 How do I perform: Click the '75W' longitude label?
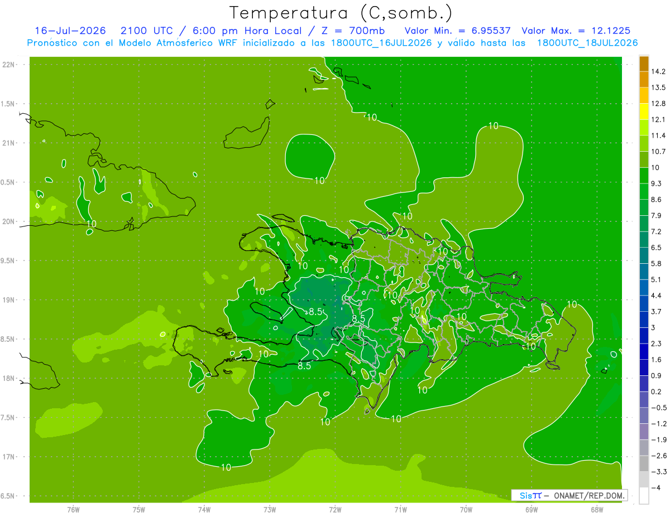pyautogui.click(x=139, y=509)
